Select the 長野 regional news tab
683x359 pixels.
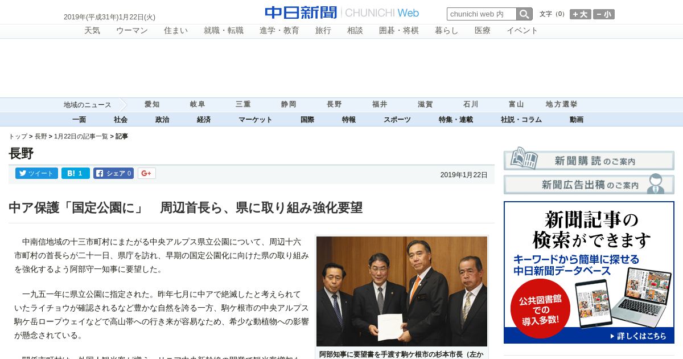tap(334, 105)
